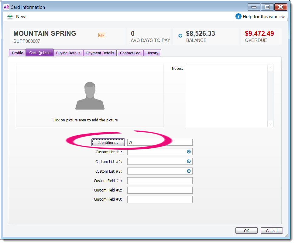Open the Identifiers dialog
The height and width of the screenshot is (244, 295).
(x=108, y=142)
